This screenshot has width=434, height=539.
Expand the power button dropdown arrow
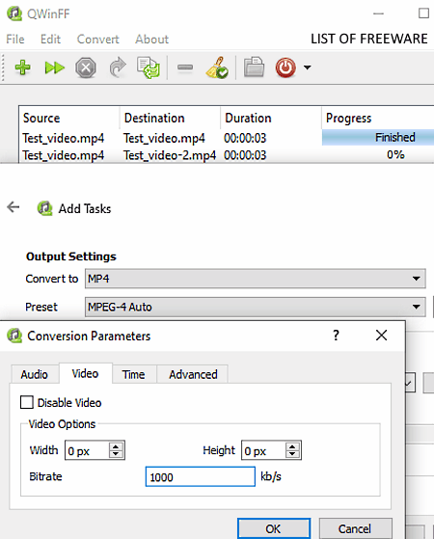tap(308, 67)
